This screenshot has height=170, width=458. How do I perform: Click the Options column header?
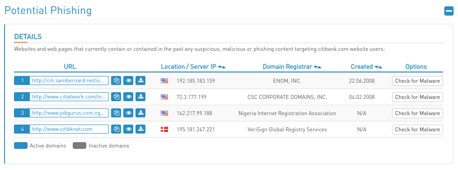coord(416,67)
